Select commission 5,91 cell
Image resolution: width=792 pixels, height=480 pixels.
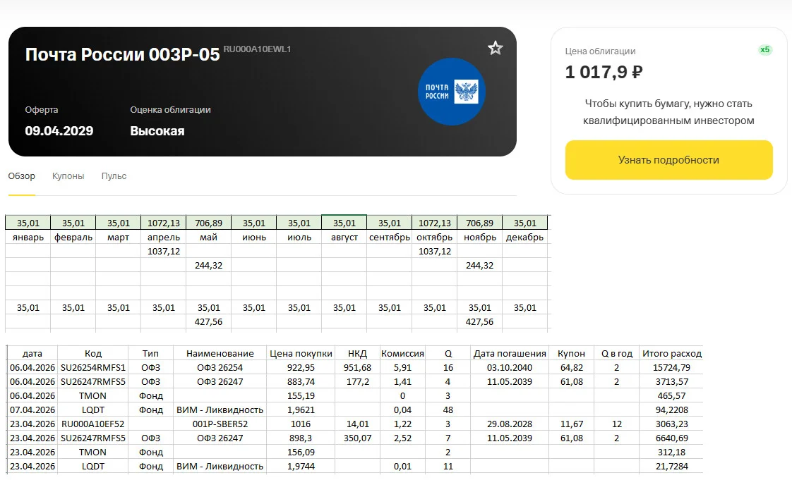tap(402, 367)
